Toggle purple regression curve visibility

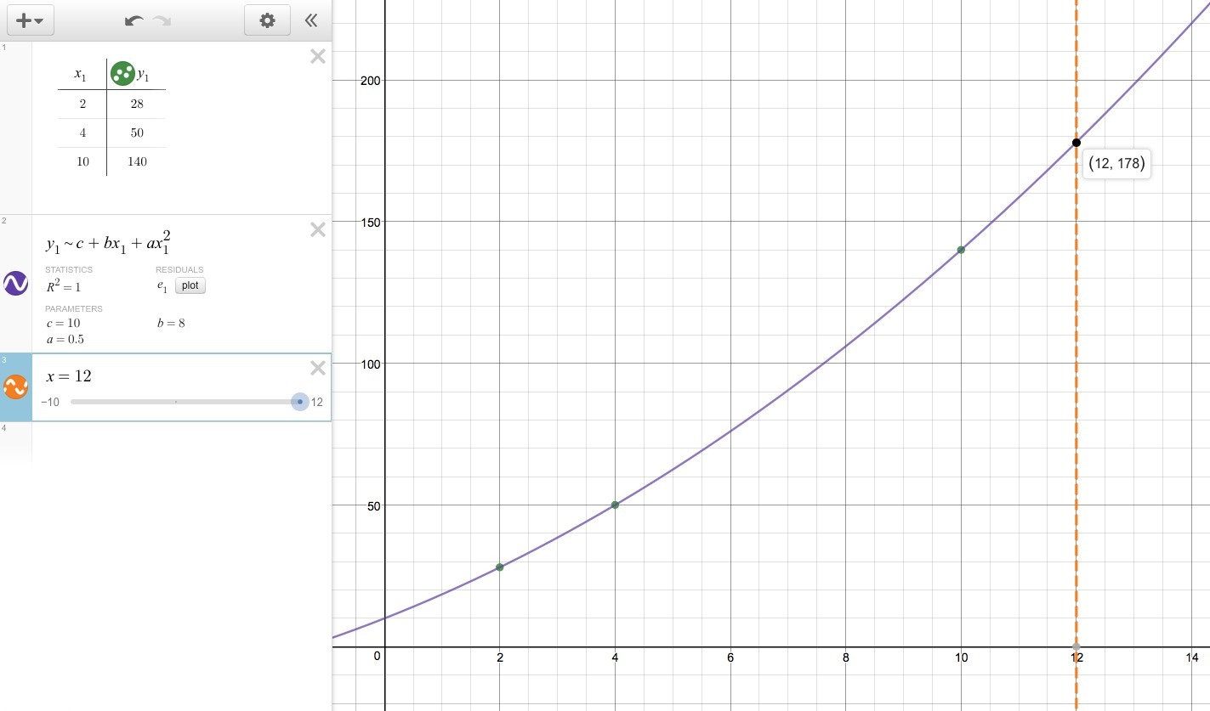(x=16, y=283)
